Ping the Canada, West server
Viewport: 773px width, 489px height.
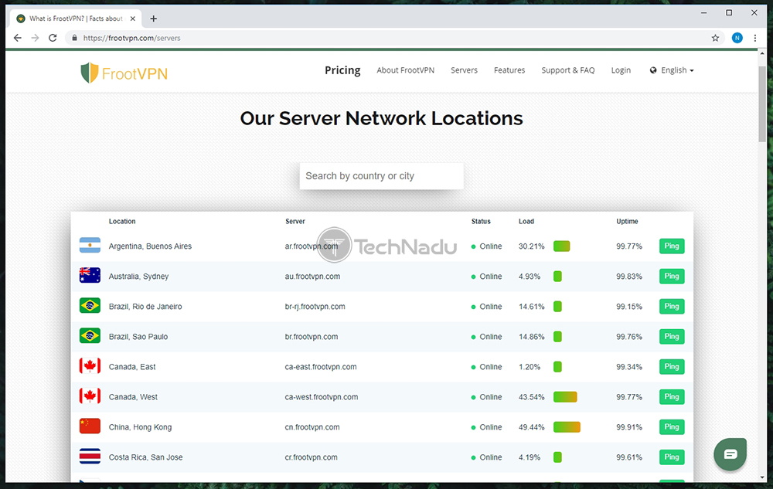(672, 396)
